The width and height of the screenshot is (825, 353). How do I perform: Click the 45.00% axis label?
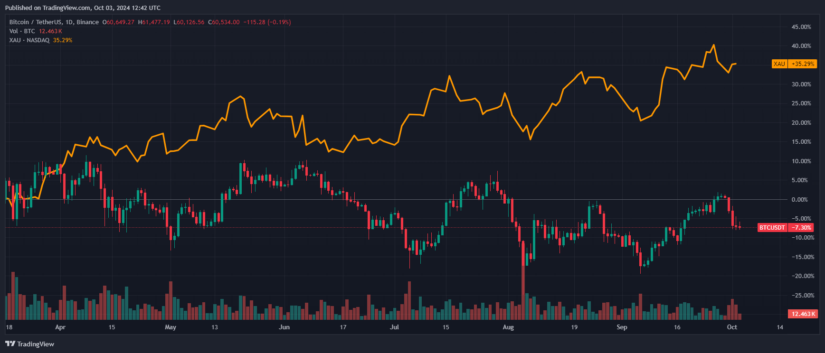pos(801,27)
